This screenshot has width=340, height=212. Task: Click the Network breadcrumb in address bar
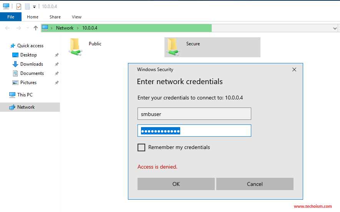[65, 28]
